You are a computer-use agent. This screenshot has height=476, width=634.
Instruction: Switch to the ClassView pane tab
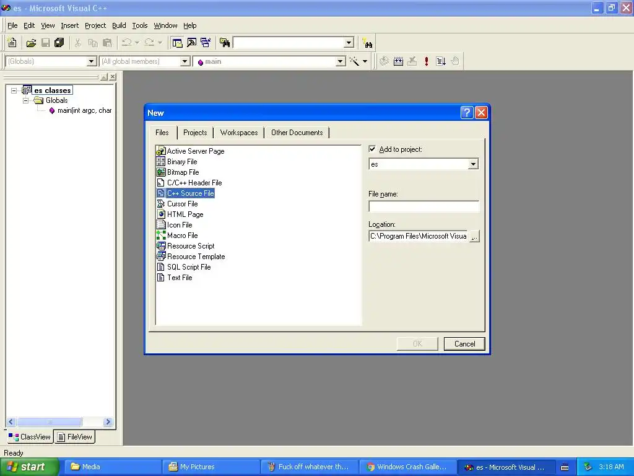pos(30,437)
